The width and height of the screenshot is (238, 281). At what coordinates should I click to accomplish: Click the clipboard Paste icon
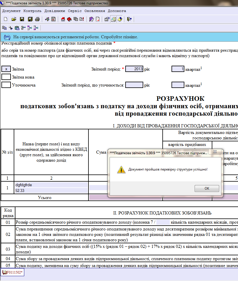[x=17, y=28]
